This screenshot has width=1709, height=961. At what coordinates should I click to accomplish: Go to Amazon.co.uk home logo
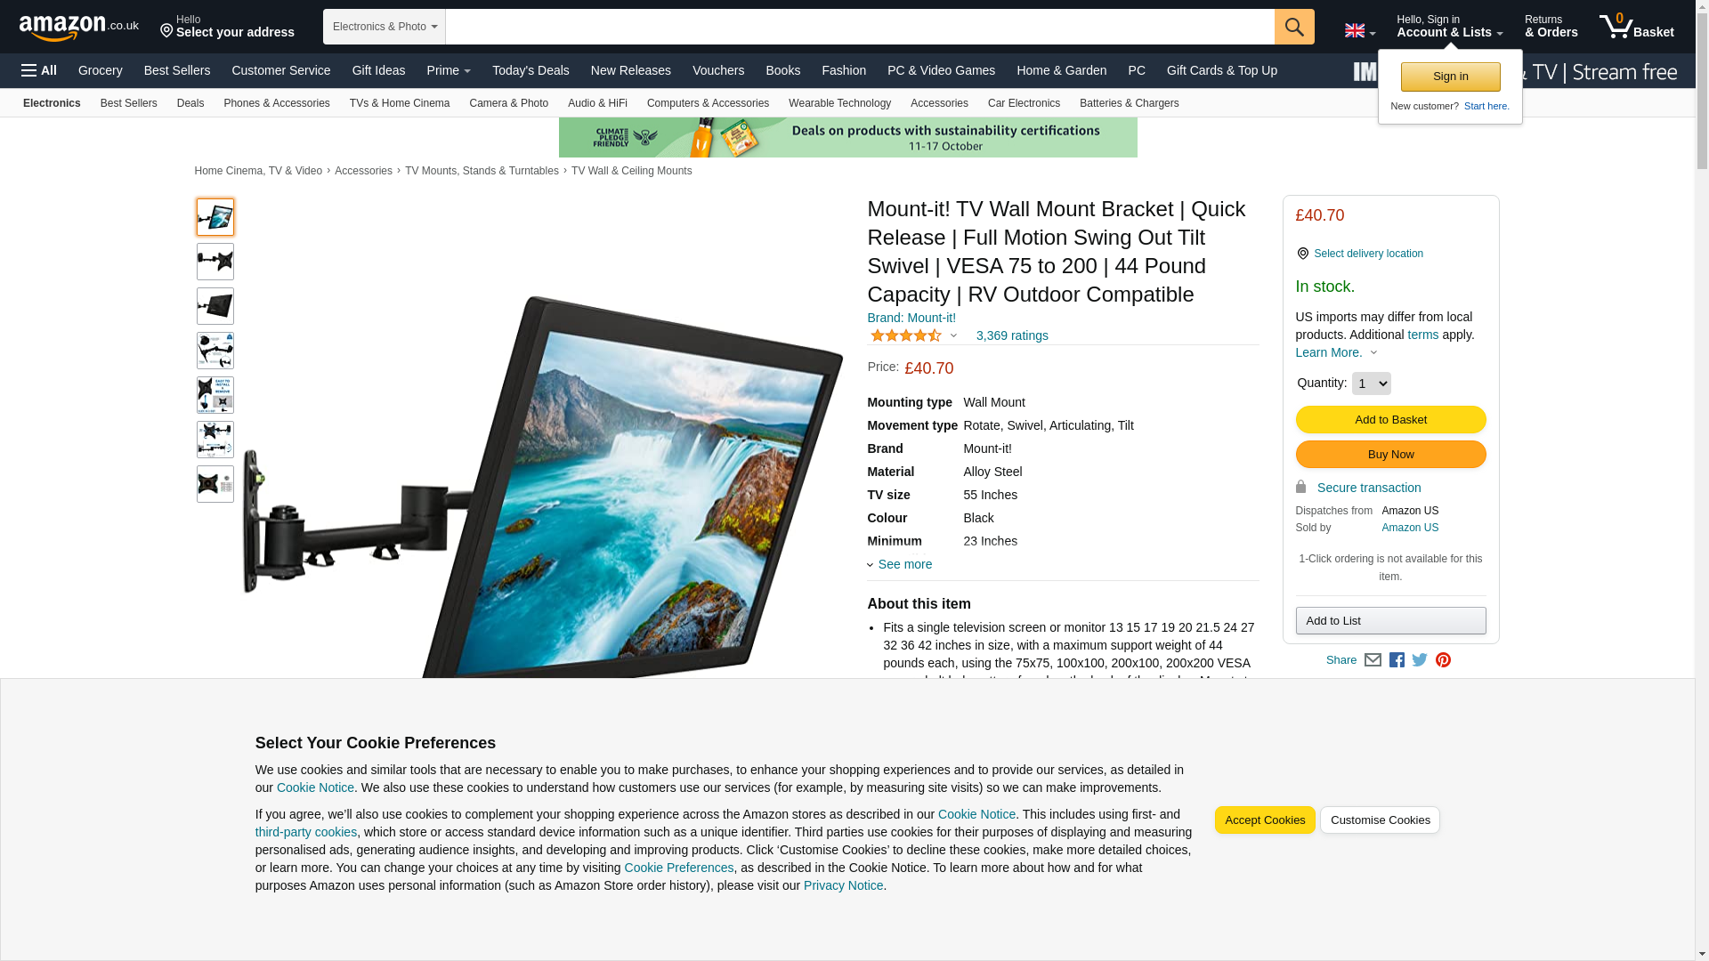[x=79, y=27]
